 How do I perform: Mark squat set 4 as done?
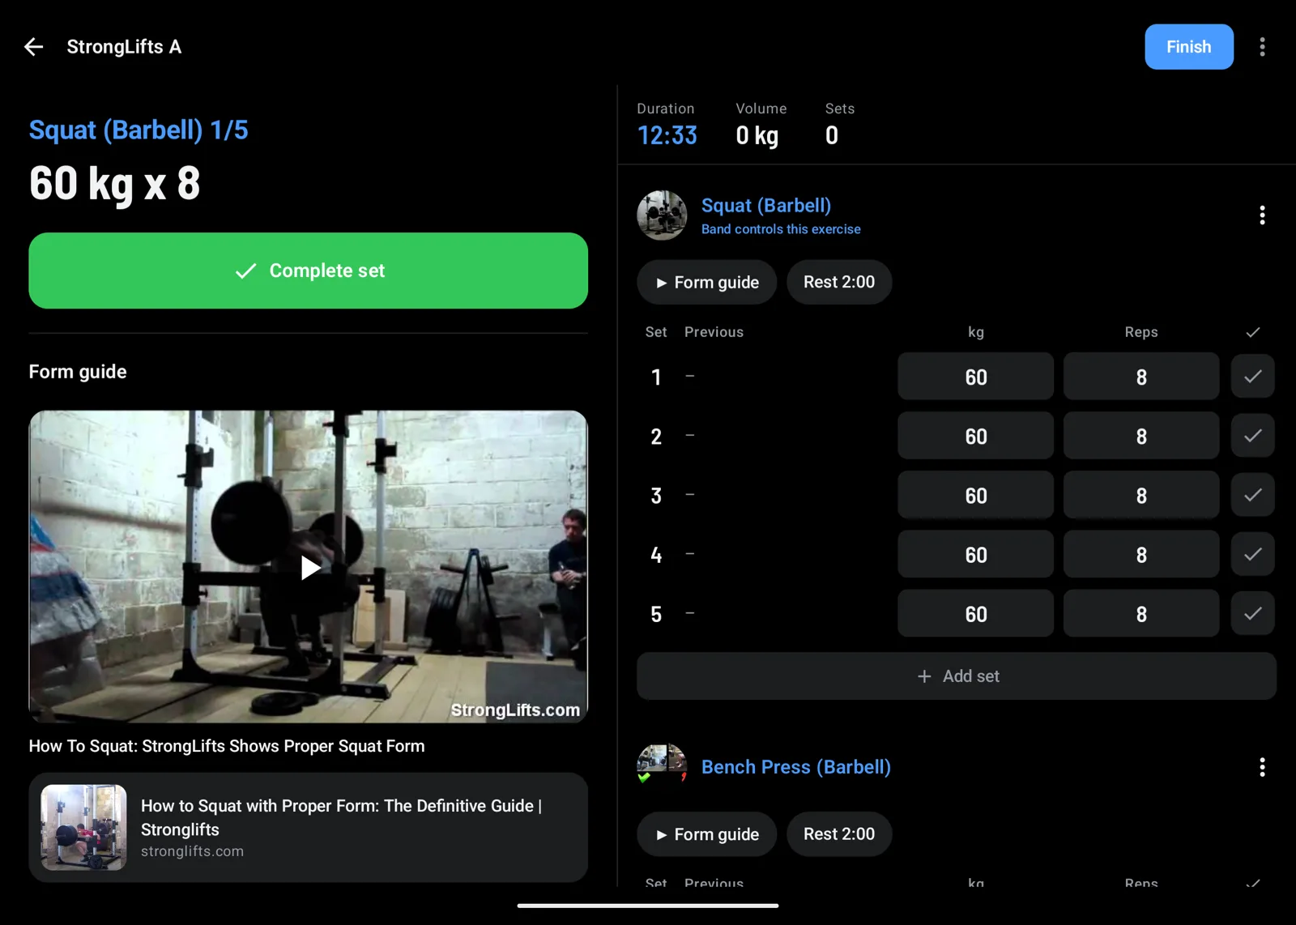pyautogui.click(x=1252, y=554)
